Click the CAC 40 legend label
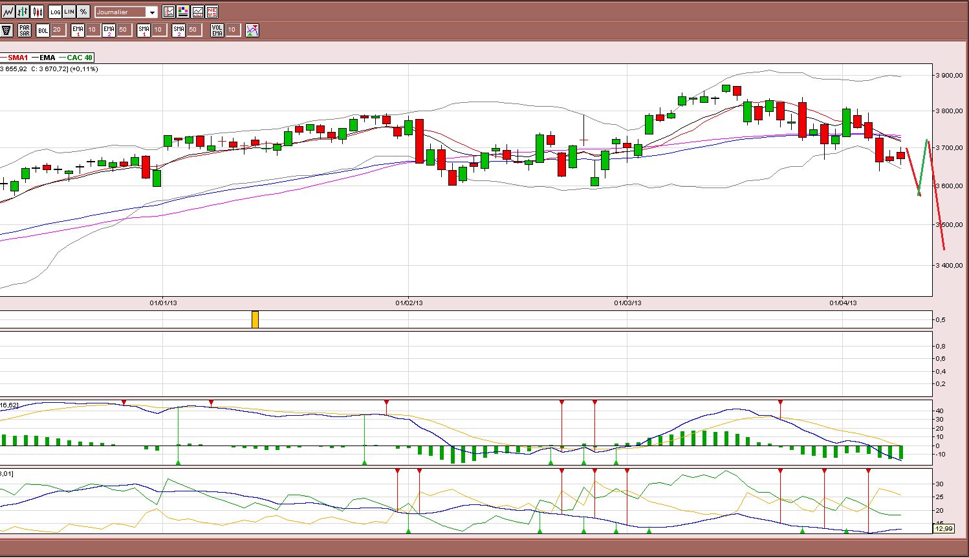The width and height of the screenshot is (969, 558). click(80, 58)
